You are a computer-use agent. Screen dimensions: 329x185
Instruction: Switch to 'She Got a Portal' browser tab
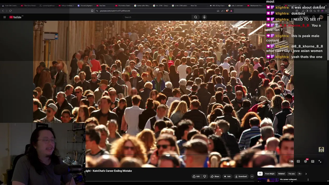coord(29,5)
